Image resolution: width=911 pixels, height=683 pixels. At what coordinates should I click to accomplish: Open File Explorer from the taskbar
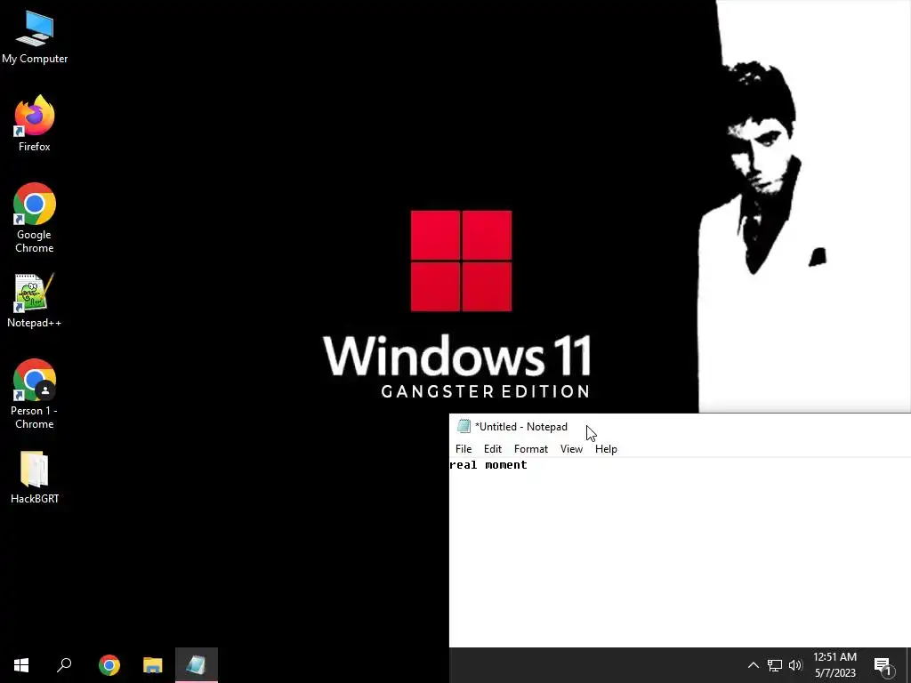[153, 665]
